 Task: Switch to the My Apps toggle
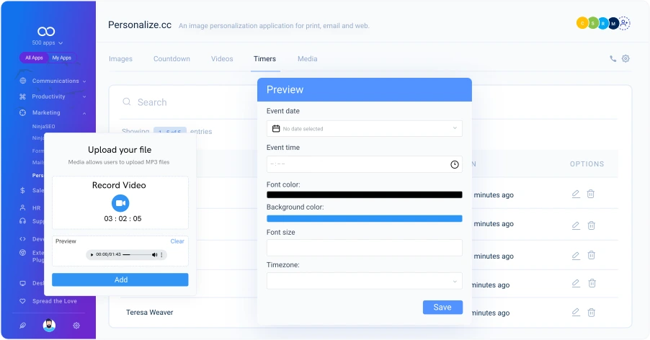tap(61, 58)
